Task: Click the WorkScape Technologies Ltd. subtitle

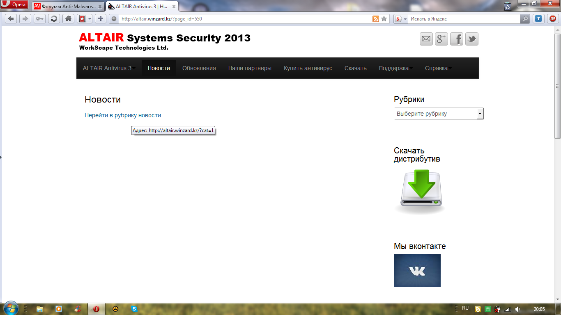Action: tap(124, 48)
